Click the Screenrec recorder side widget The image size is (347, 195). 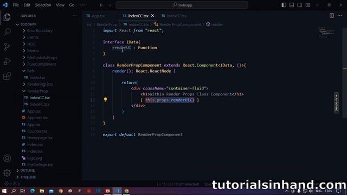pyautogui.click(x=336, y=103)
